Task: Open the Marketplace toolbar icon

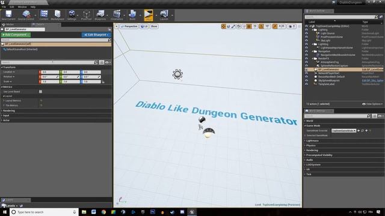Action: pos(58,15)
